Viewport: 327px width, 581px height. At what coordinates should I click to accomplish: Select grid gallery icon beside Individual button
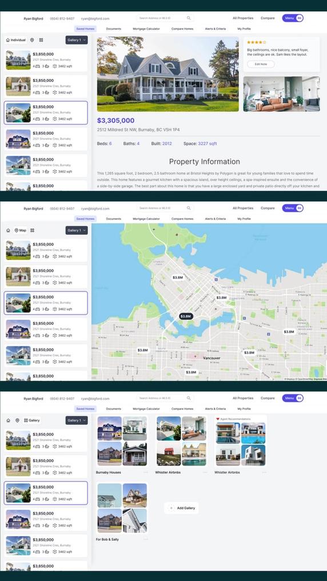(x=41, y=40)
